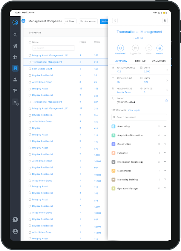Select the highlighted building companies icon in sidebar
The height and width of the screenshot is (251, 181).
15,68
